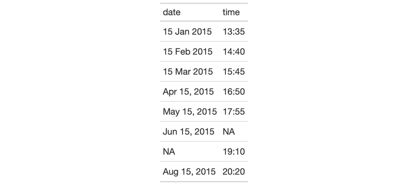Click the 14:40 time value

tap(234, 51)
